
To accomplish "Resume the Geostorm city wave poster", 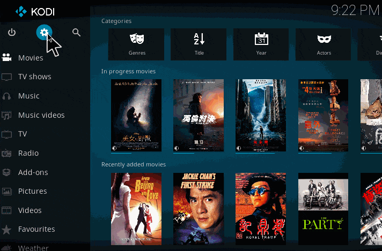I will pyautogui.click(x=261, y=115).
